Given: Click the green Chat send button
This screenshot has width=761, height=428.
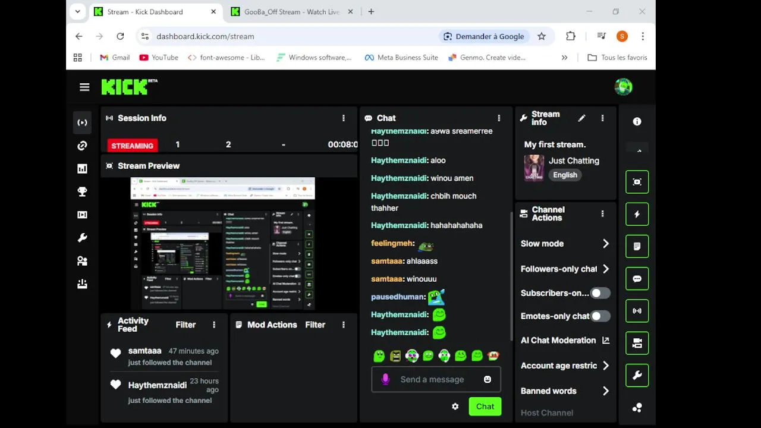Looking at the screenshot, I should (485, 407).
